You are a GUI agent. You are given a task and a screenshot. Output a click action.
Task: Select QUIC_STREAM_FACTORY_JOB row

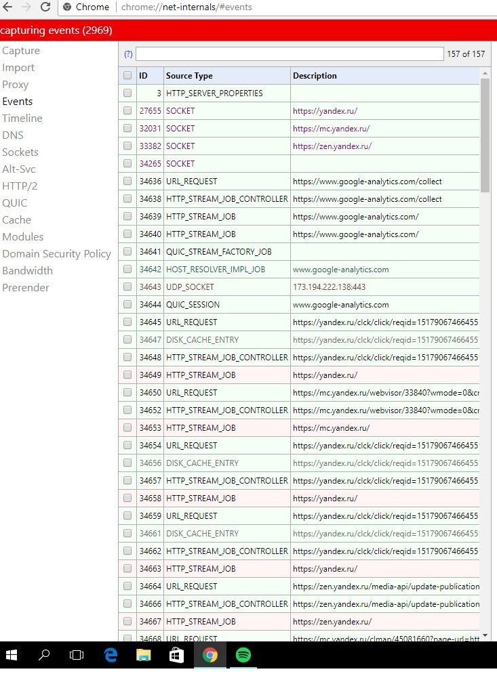coord(299,252)
